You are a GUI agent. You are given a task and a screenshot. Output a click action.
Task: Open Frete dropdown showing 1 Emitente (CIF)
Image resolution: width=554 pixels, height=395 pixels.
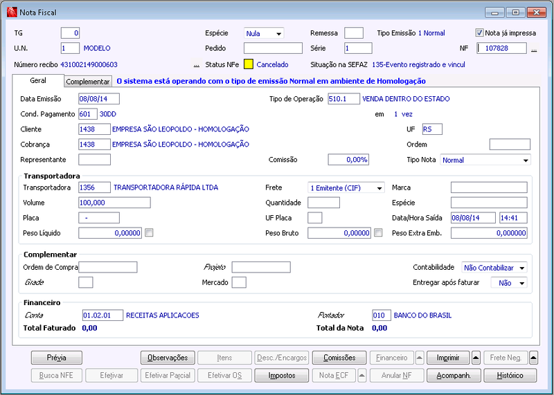click(346, 188)
